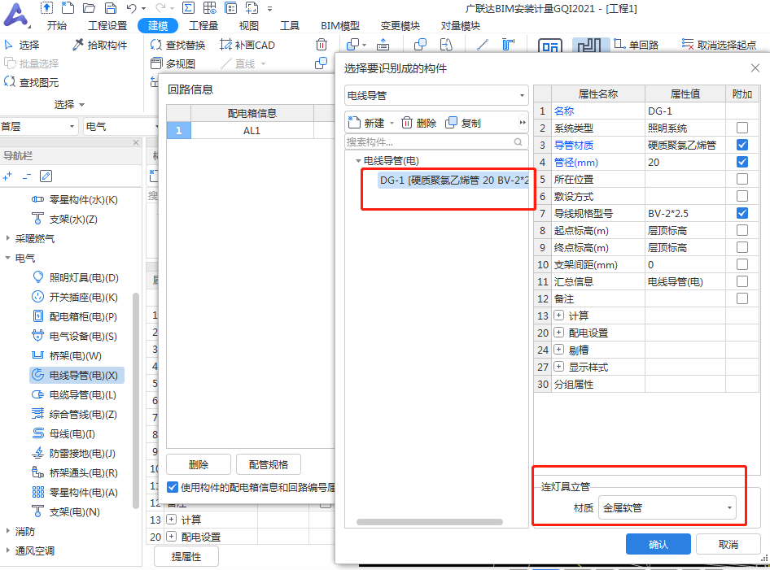Click the edit pencil icon in navigation bar
This screenshot has height=570, width=770.
[46, 176]
